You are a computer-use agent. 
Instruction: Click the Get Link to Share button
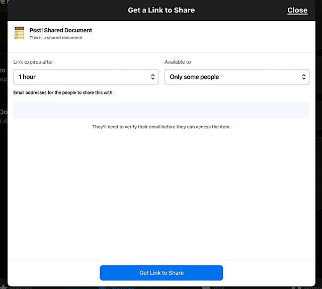coord(162,273)
